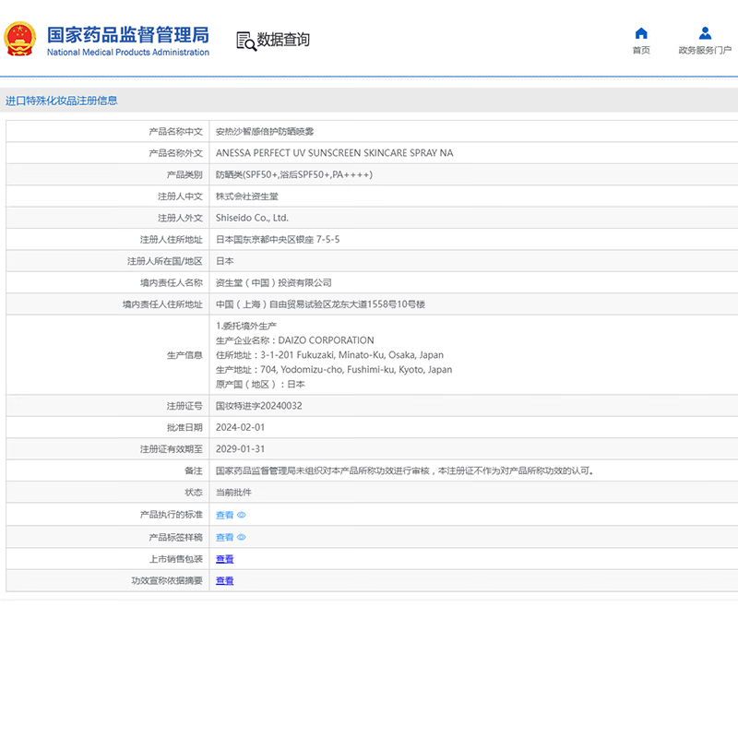Open the 查看 link for 产品标签样稿

[224, 538]
